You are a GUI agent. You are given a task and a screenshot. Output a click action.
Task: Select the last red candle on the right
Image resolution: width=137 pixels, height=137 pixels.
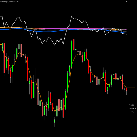tap(126, 89)
